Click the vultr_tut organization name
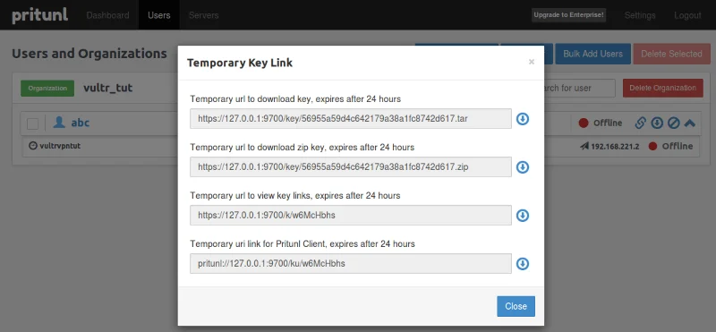This screenshot has height=332, width=716. (x=107, y=88)
